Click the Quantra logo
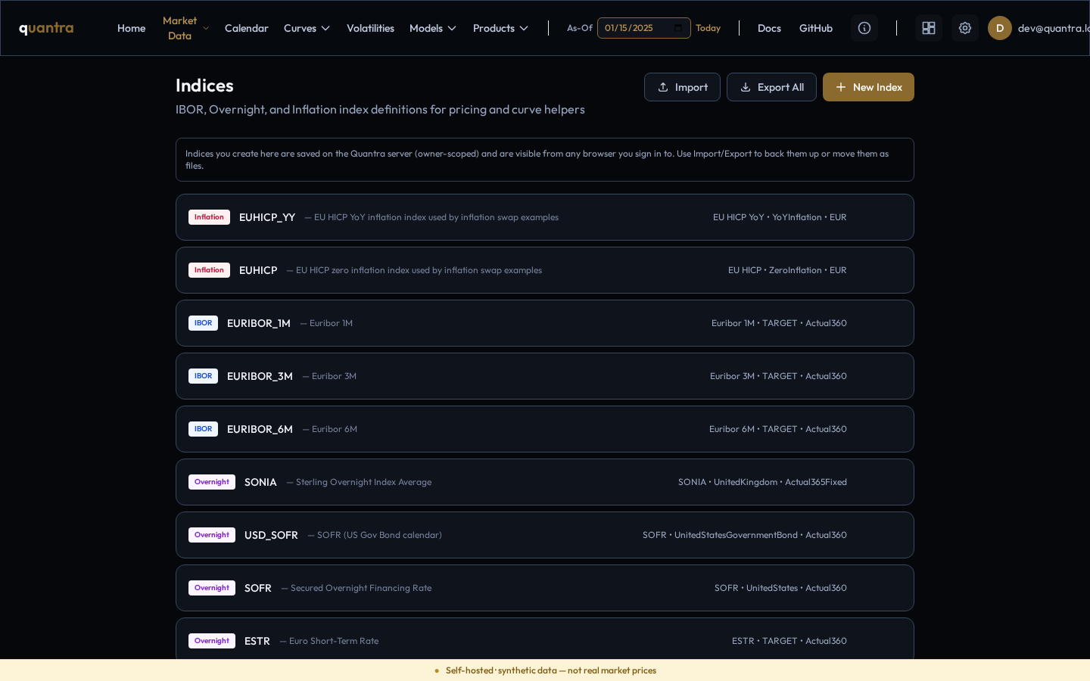 [x=46, y=28]
